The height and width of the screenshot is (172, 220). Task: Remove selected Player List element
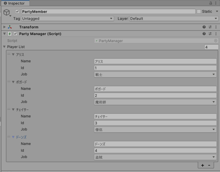(x=209, y=165)
